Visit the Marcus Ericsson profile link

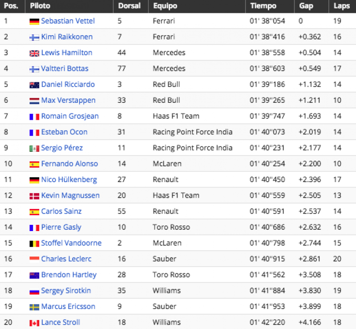pyautogui.click(x=68, y=306)
